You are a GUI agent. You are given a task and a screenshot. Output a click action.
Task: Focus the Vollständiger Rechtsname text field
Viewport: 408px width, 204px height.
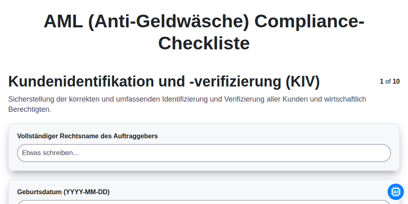click(204, 153)
